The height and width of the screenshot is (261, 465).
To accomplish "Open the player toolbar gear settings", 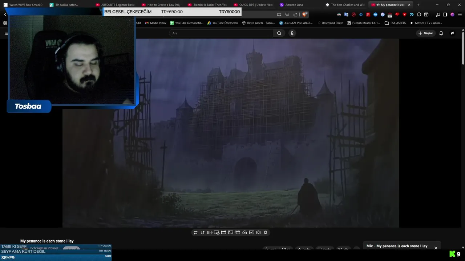I will click(265, 233).
